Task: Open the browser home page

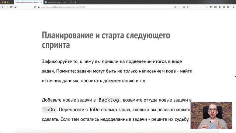Action: click(x=15, y=7)
